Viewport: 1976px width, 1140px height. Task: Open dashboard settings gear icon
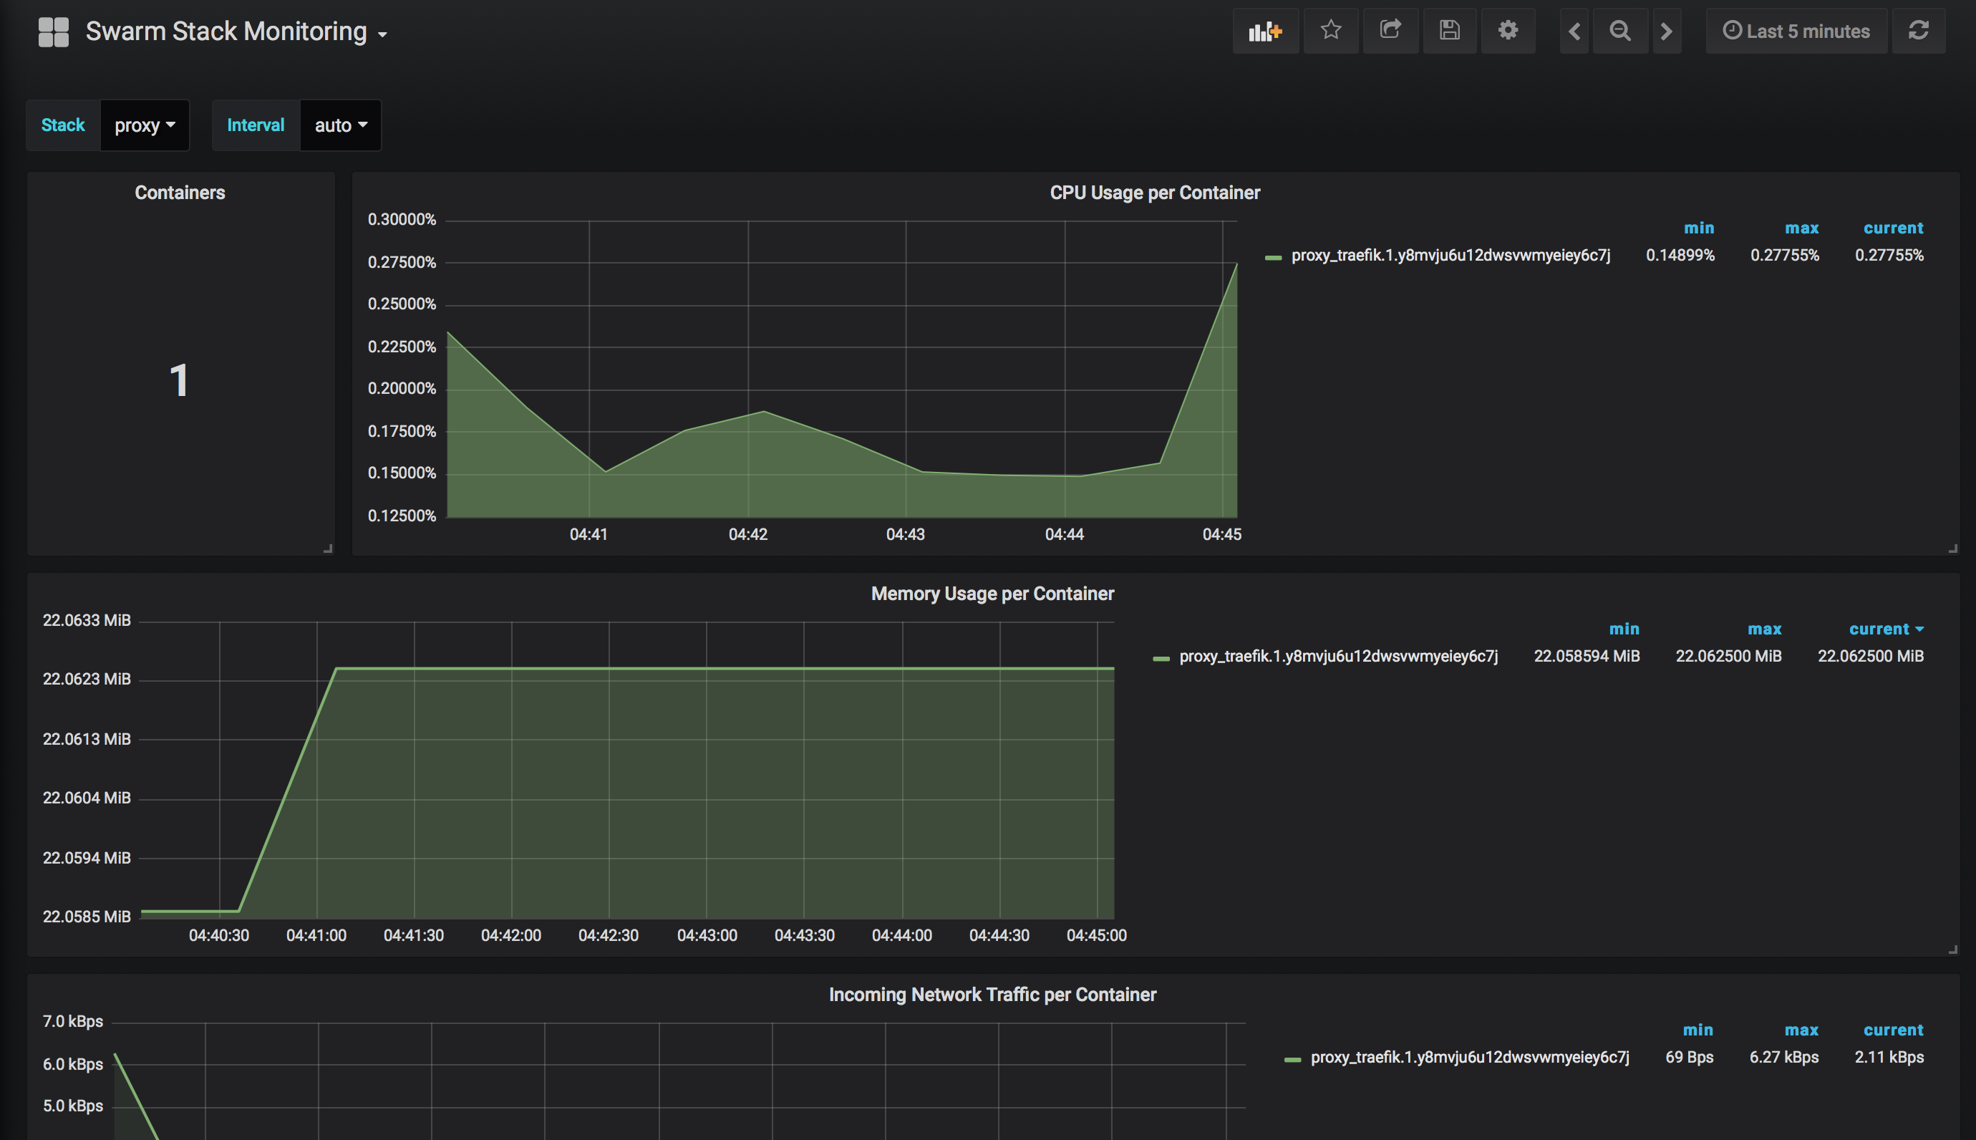coord(1508,32)
